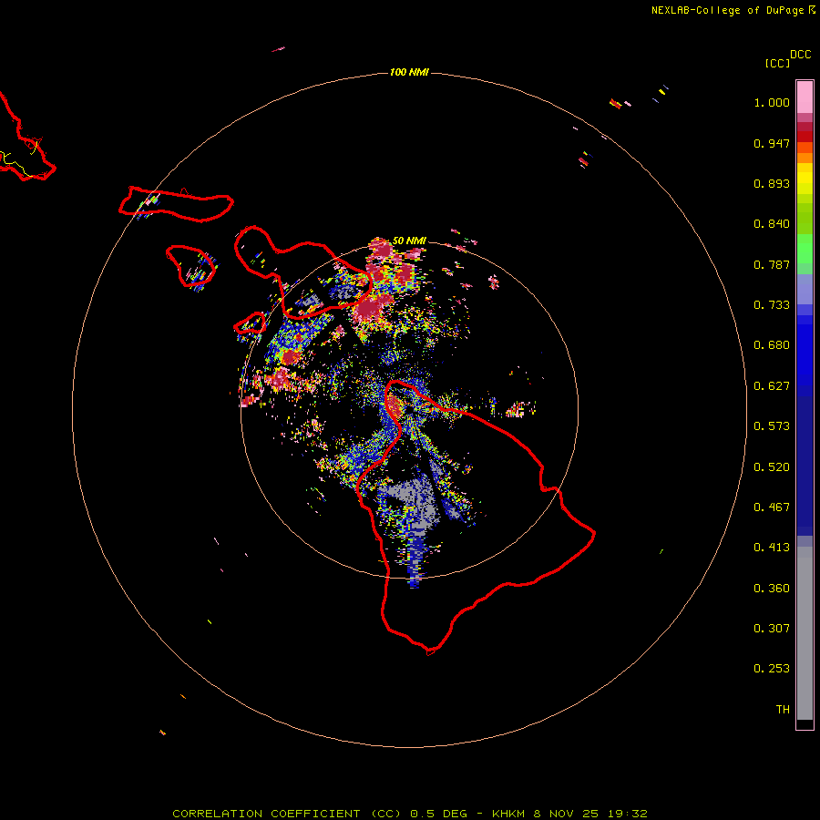Click the NEXLAB-College of DuPage watermark text
820x820 pixels.
pos(727,10)
